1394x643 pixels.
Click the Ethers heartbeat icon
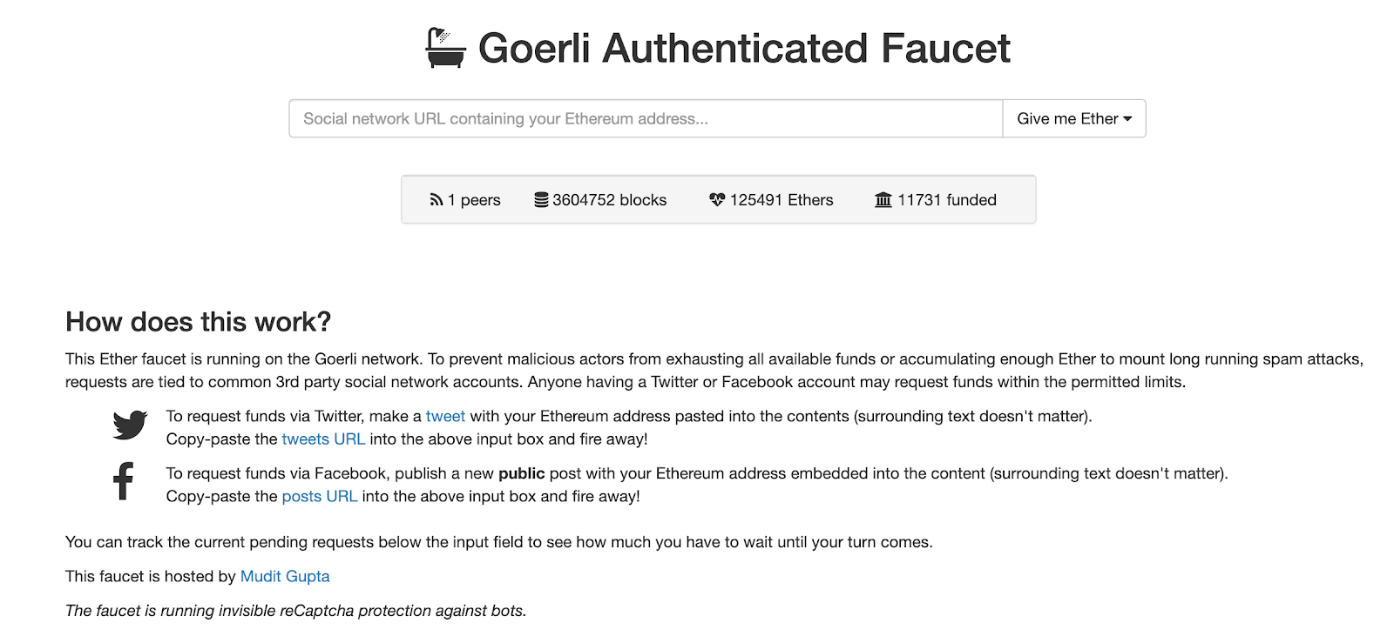(717, 200)
